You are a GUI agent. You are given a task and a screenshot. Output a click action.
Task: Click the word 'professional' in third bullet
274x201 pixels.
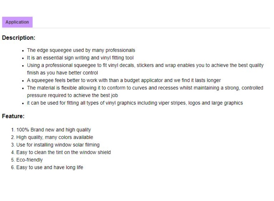point(59,65)
